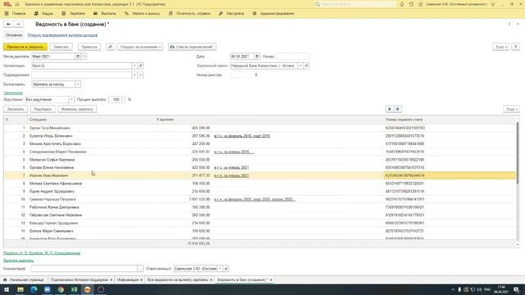Open Chrome from the taskbar
Viewport: 525px width, 295px height.
61,289
